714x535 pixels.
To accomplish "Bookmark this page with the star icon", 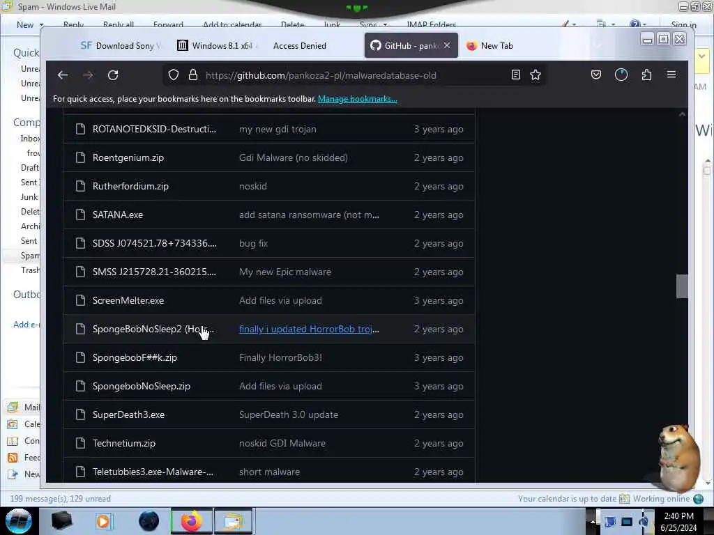I will [535, 75].
